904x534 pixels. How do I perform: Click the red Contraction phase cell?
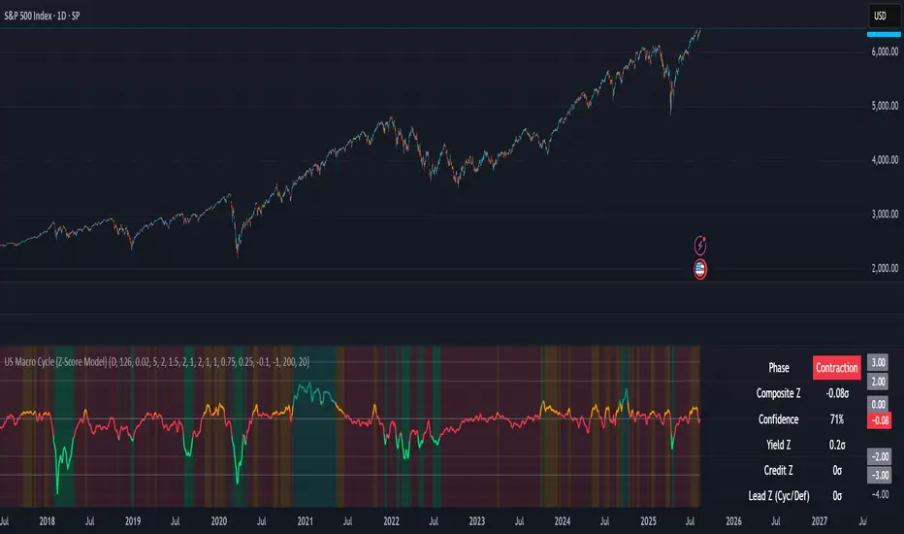coord(836,368)
